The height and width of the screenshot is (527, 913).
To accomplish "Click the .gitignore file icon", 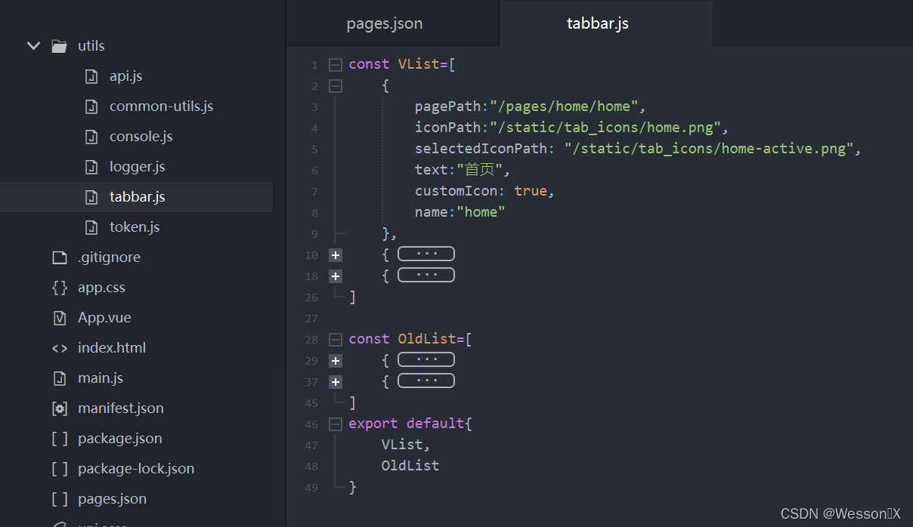I will tap(60, 257).
